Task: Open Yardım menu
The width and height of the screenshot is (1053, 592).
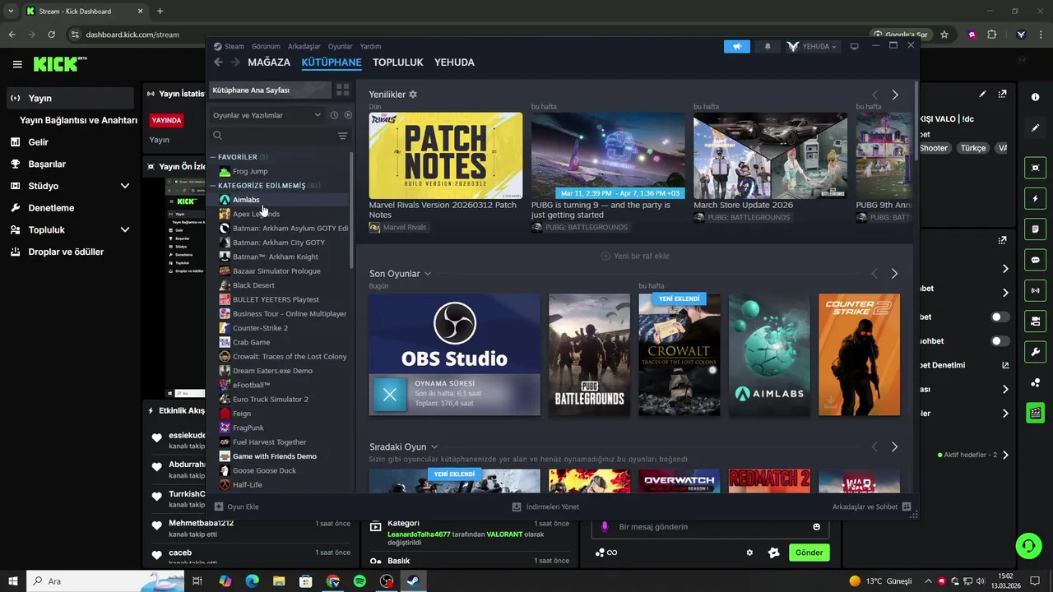Action: tap(370, 46)
